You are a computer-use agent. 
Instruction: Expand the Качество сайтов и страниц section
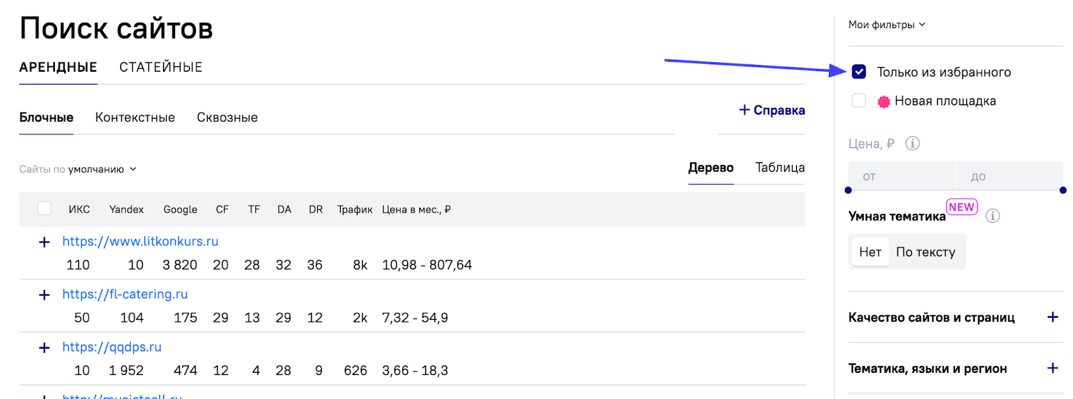click(x=1052, y=317)
